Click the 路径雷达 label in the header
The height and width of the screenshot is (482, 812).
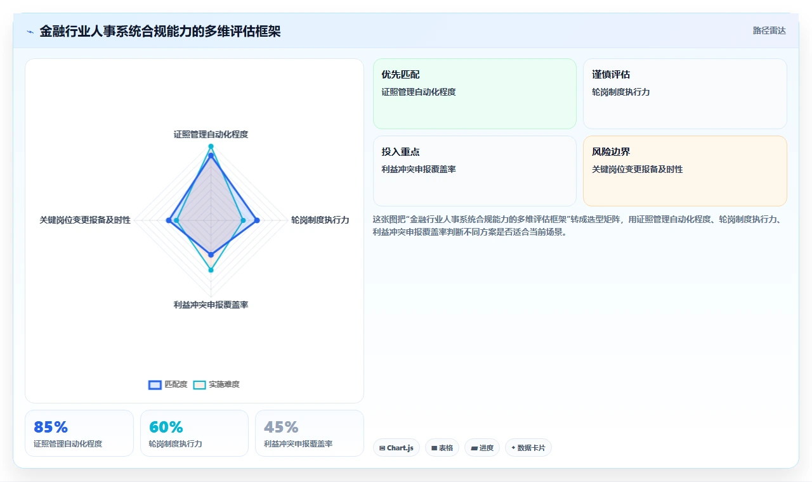[x=769, y=30]
